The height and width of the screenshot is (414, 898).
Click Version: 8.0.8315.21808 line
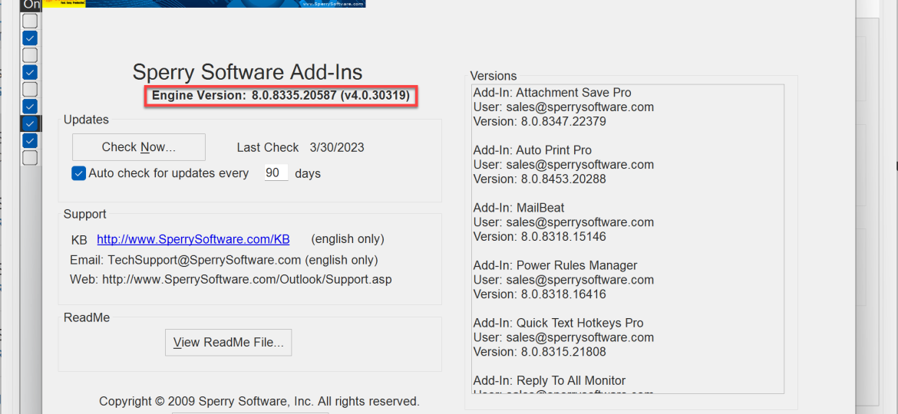pyautogui.click(x=540, y=352)
